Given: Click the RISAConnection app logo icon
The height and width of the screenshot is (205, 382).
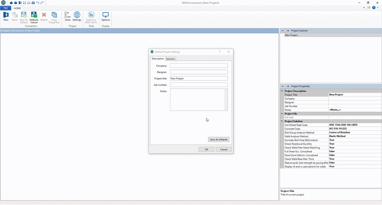Looking at the screenshot, I should pyautogui.click(x=3, y=3).
